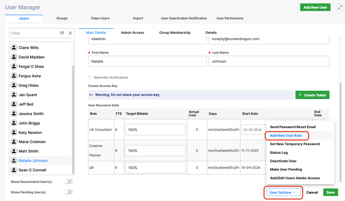Go to the Import tab
This screenshot has width=345, height=201.
(138, 18)
